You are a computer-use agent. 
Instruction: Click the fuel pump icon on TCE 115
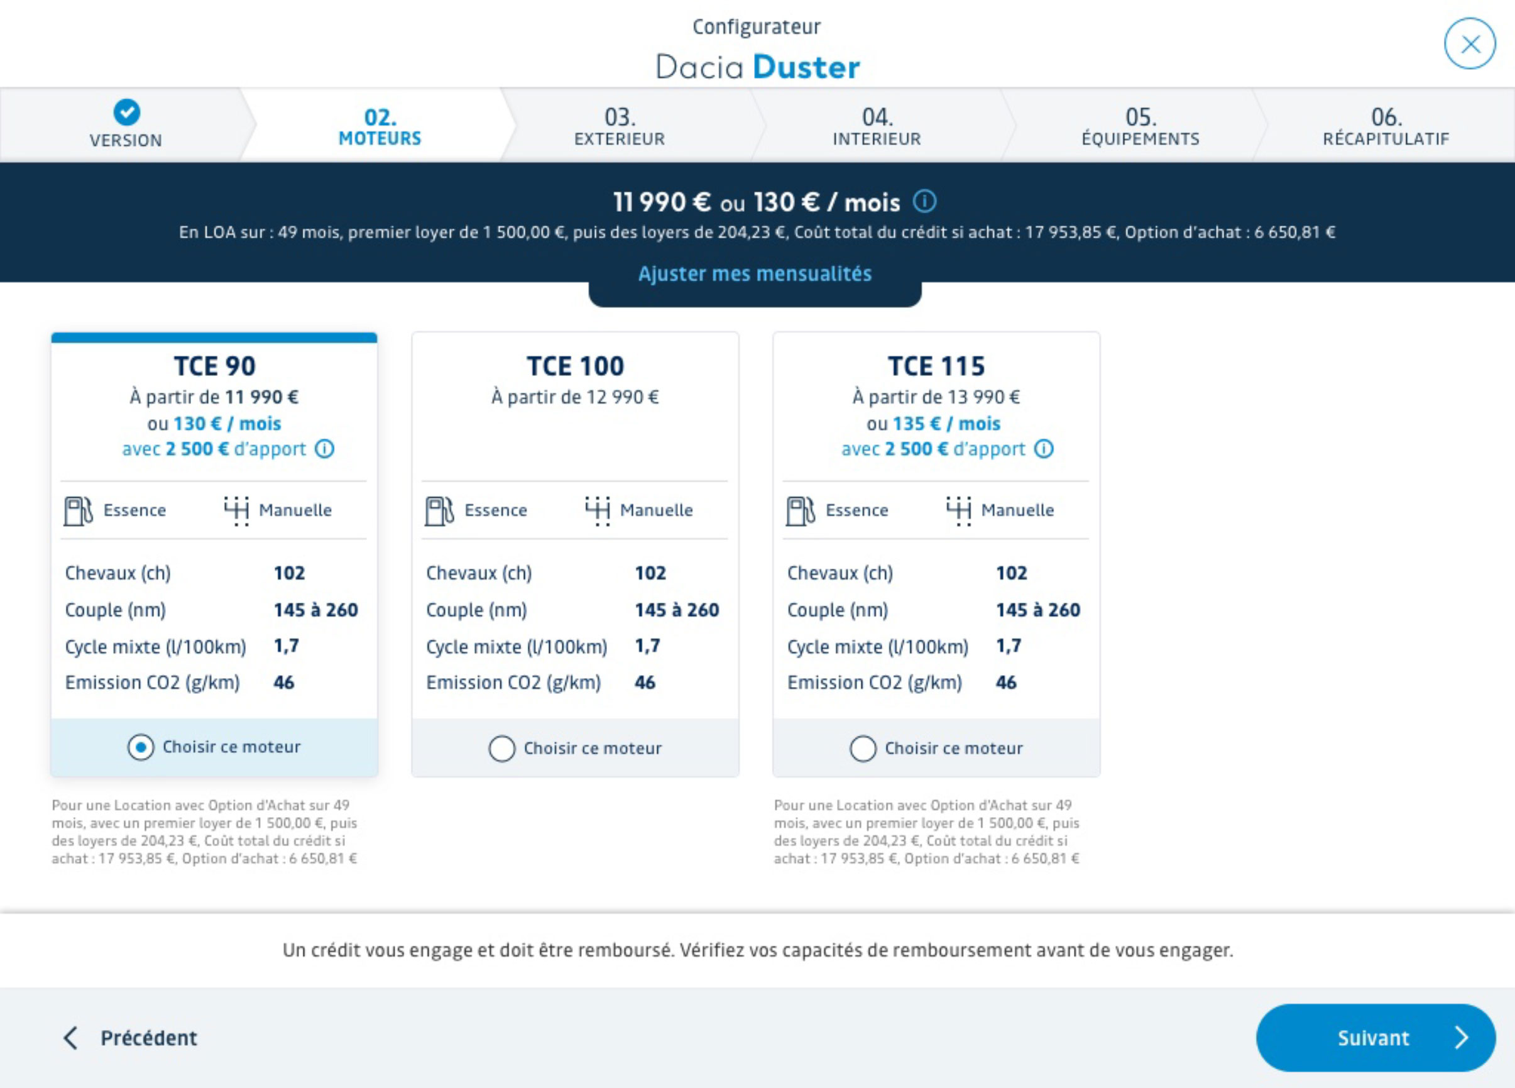[x=801, y=511]
